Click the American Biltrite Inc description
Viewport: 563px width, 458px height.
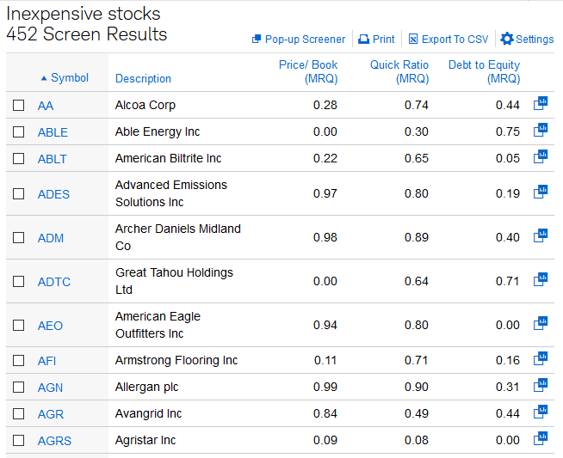pyautogui.click(x=168, y=158)
